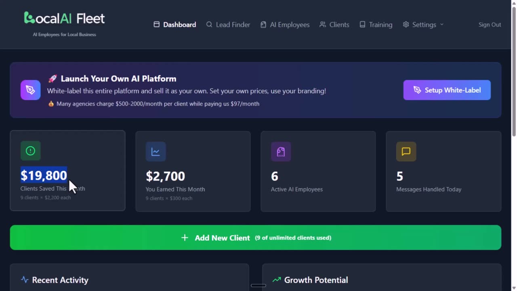Click the Launch Your Own AI Platform heading

coord(118,79)
